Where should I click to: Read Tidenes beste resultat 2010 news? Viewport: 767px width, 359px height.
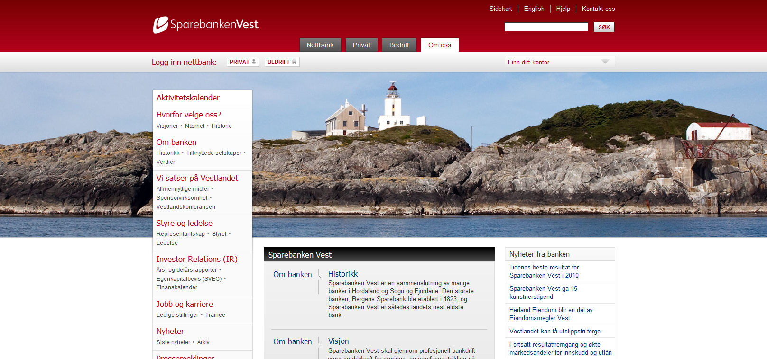click(x=544, y=271)
